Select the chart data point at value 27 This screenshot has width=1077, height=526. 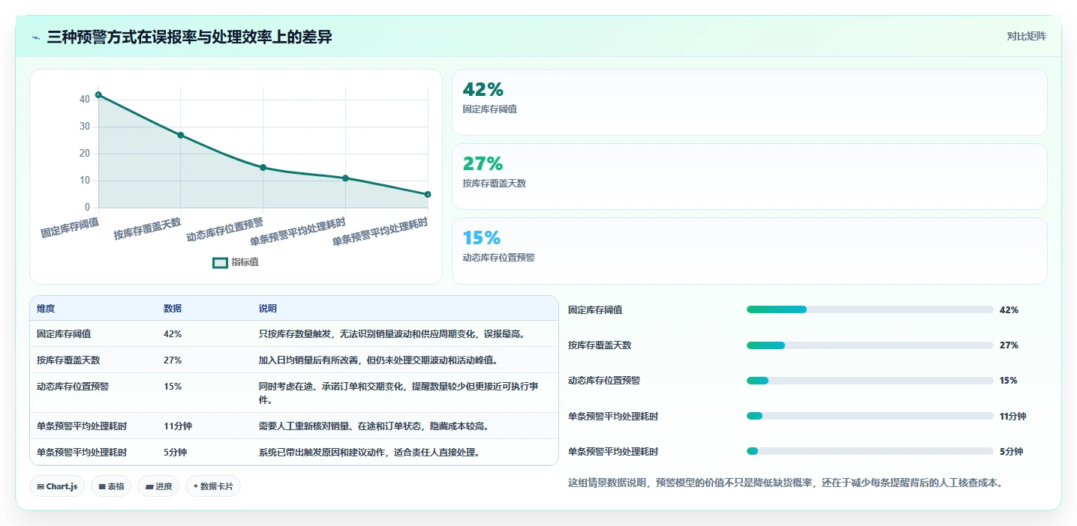(180, 135)
